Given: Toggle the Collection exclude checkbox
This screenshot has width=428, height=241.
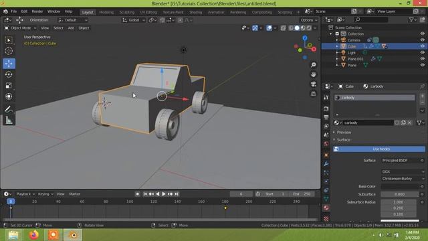Looking at the screenshot, I should point(337,34).
